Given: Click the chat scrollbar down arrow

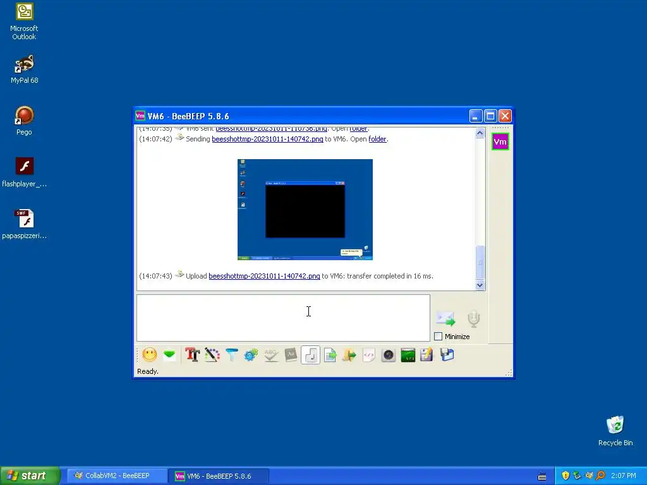Looking at the screenshot, I should click(480, 285).
